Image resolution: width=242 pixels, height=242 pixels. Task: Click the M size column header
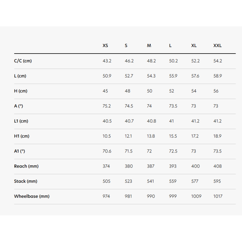[149, 46]
